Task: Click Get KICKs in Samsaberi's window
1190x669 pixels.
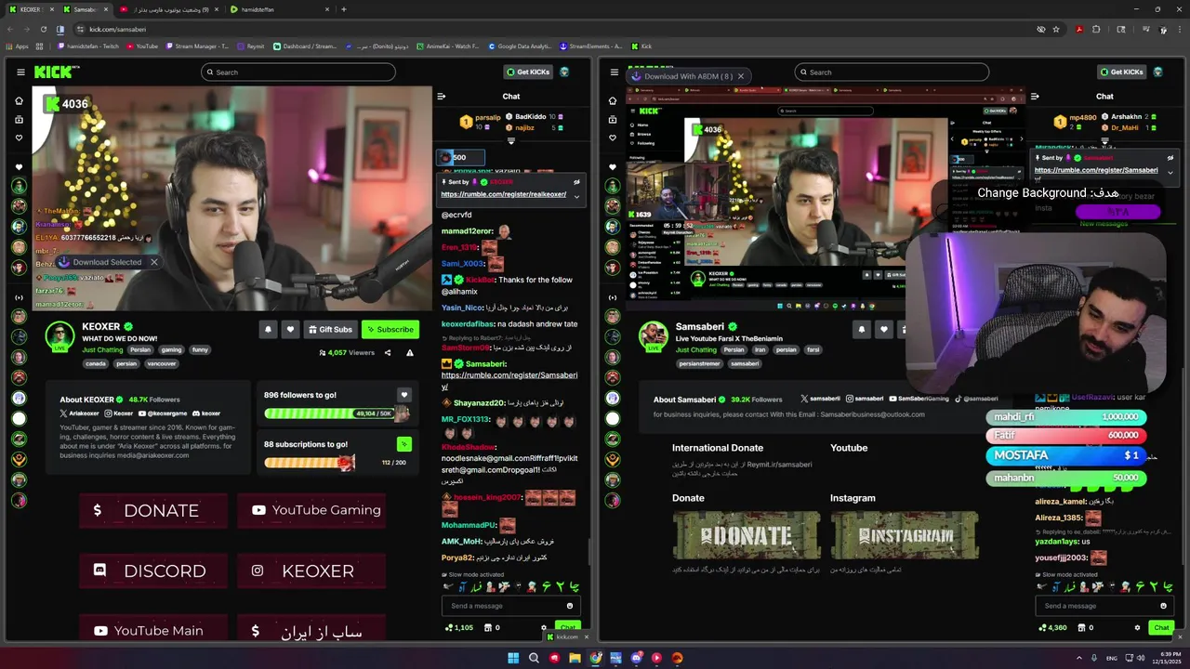Action: click(x=1121, y=72)
